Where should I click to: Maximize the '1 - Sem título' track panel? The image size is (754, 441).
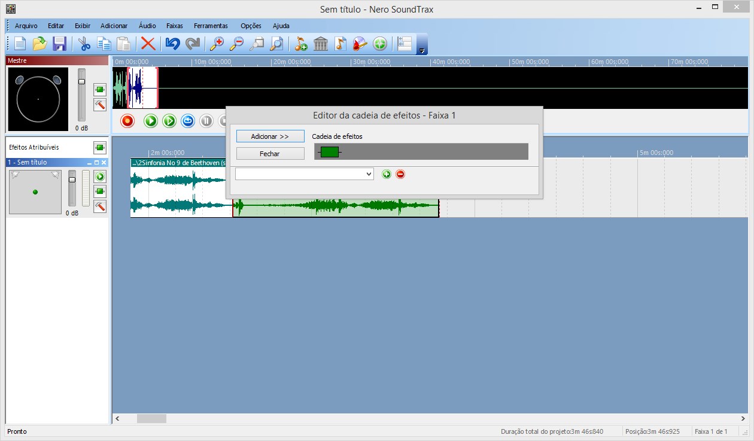pos(97,163)
